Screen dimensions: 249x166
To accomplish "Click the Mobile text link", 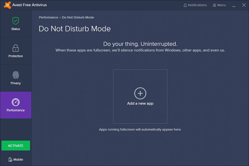I will pyautogui.click(x=18, y=159).
